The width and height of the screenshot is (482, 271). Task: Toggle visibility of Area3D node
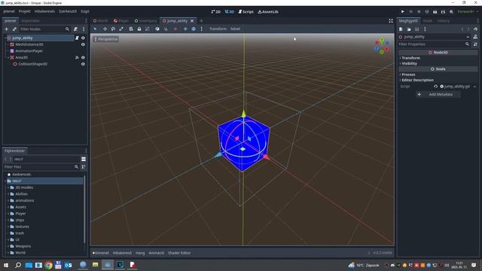[83, 57]
